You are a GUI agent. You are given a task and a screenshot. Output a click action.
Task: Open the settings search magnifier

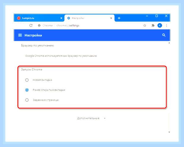[164, 35]
